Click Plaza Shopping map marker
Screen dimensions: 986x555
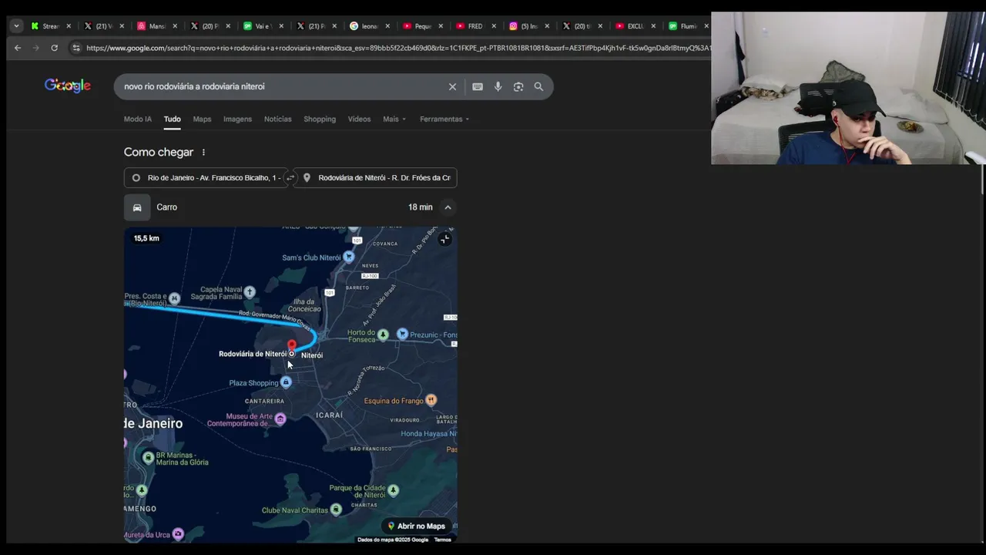tap(286, 382)
